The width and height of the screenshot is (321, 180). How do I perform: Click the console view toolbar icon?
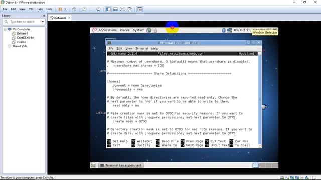click(x=140, y=9)
